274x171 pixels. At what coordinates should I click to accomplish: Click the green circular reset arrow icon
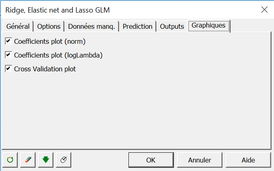[x=10, y=160]
